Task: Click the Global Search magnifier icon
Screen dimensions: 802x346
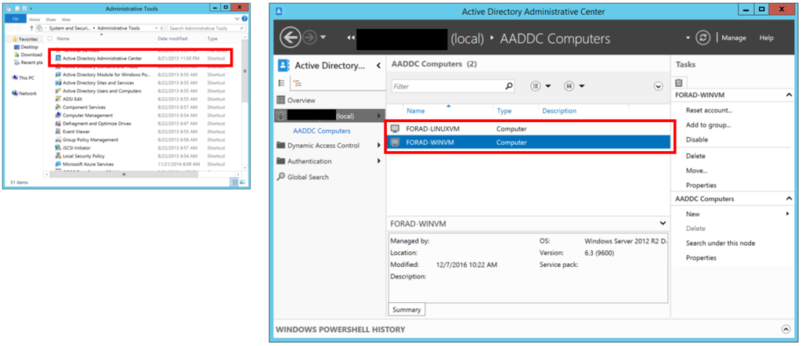Action: click(x=280, y=177)
